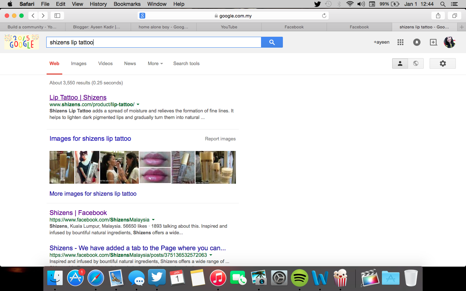The width and height of the screenshot is (466, 291).
Task: Open the Google apps grid
Action: pyautogui.click(x=400, y=42)
